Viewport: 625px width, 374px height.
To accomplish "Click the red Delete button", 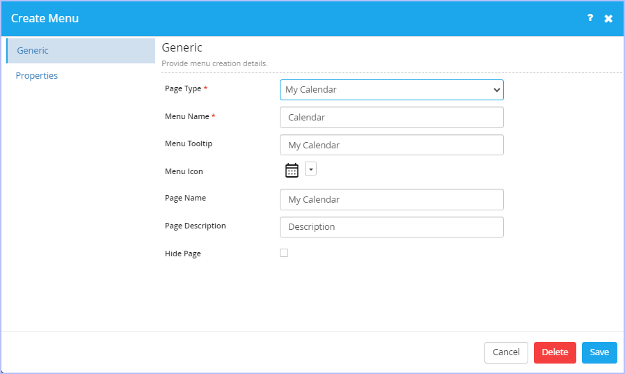I will (x=555, y=352).
